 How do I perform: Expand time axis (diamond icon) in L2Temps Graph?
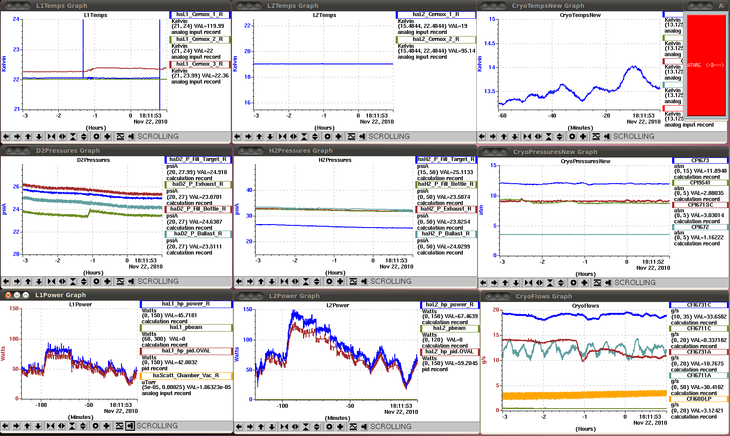(x=293, y=137)
